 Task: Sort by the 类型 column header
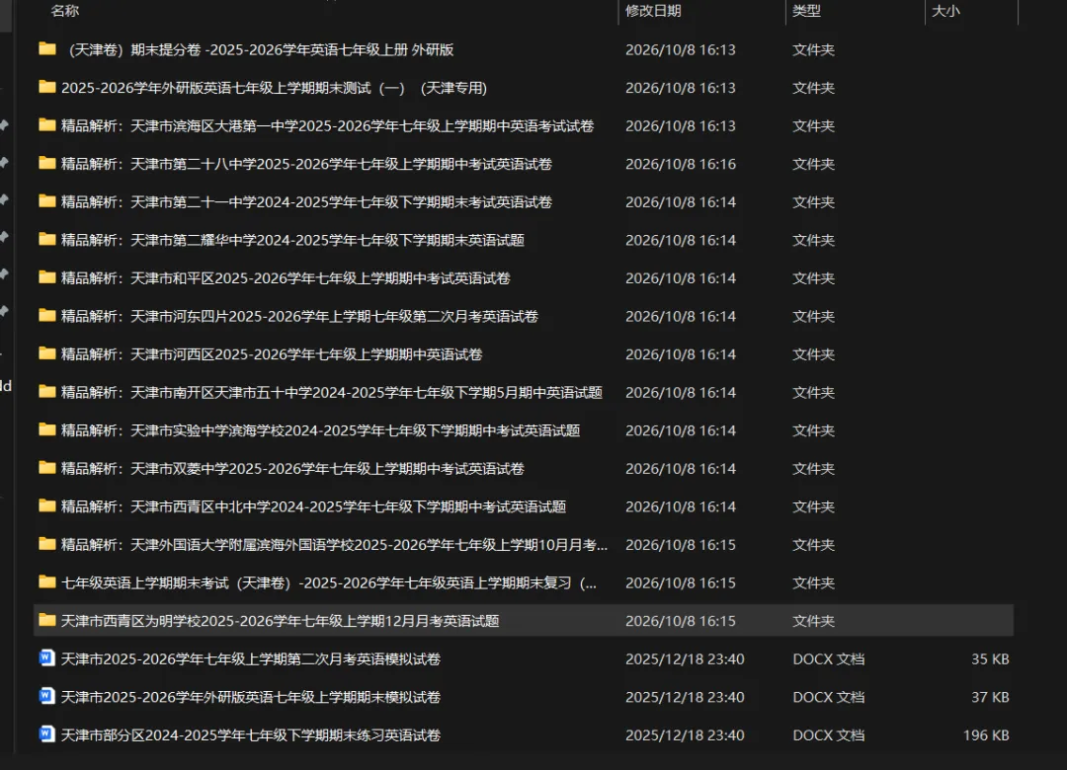click(806, 11)
